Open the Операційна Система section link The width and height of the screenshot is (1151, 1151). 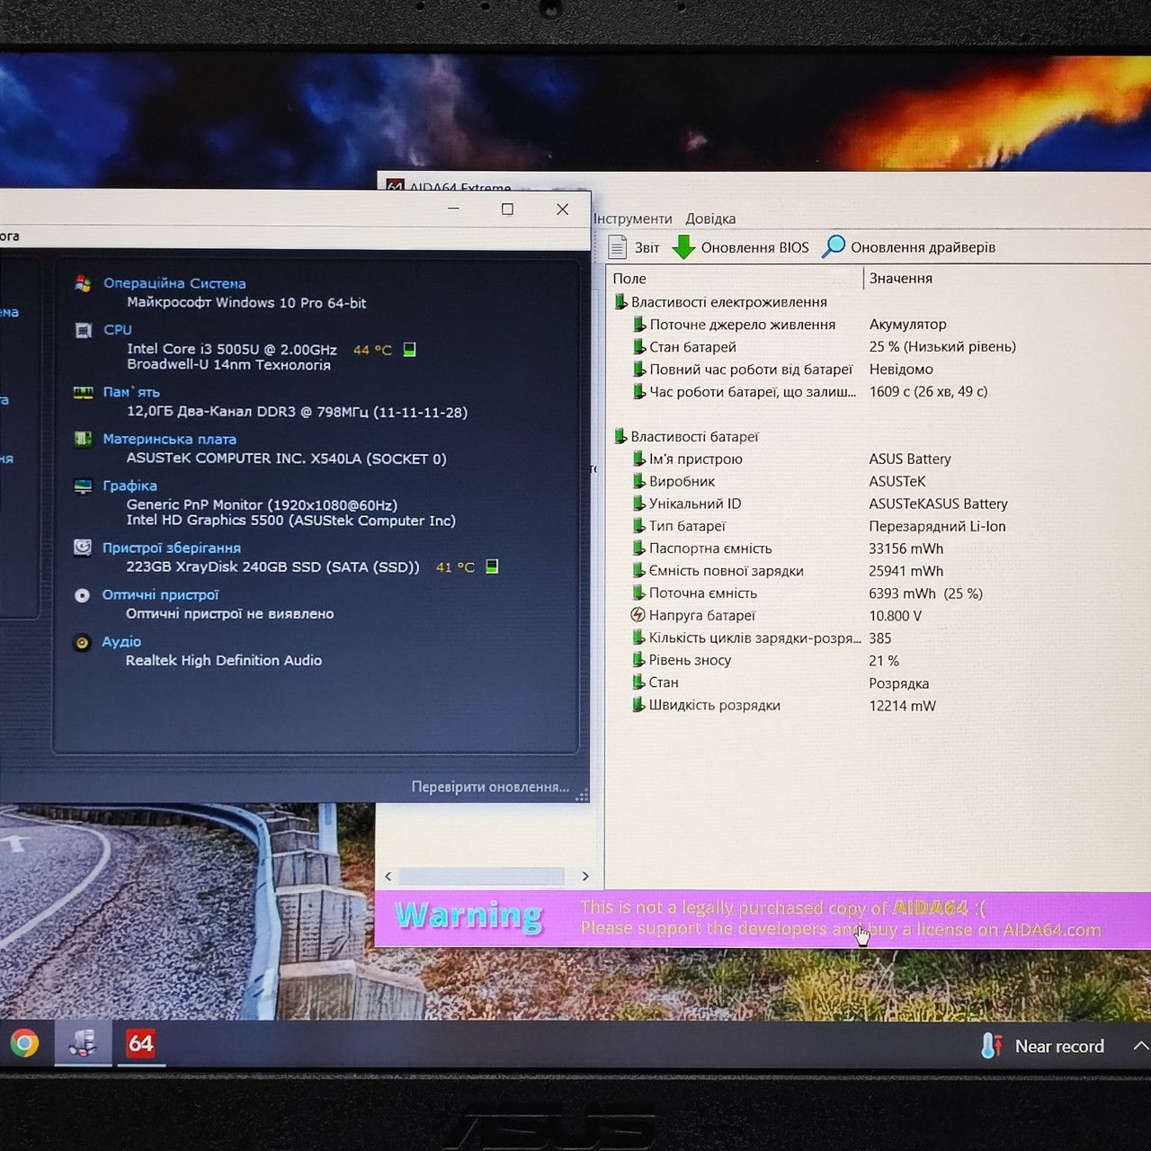(x=174, y=283)
